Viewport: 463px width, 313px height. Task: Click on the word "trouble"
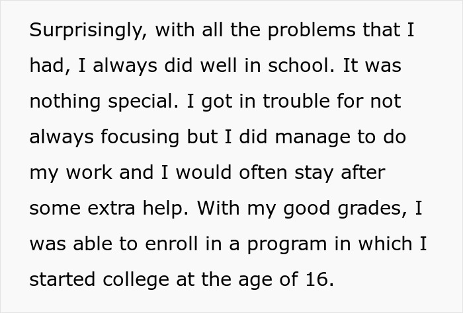[296, 101]
